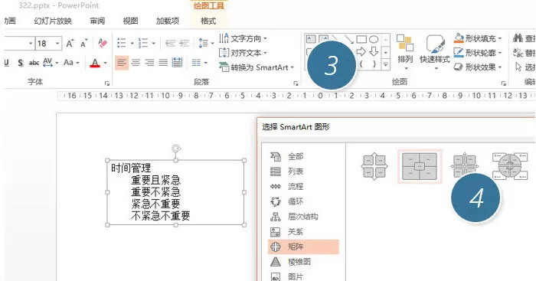Screen dimensions: 536x281
Task: Decrease the list indent level
Action: coord(170,44)
